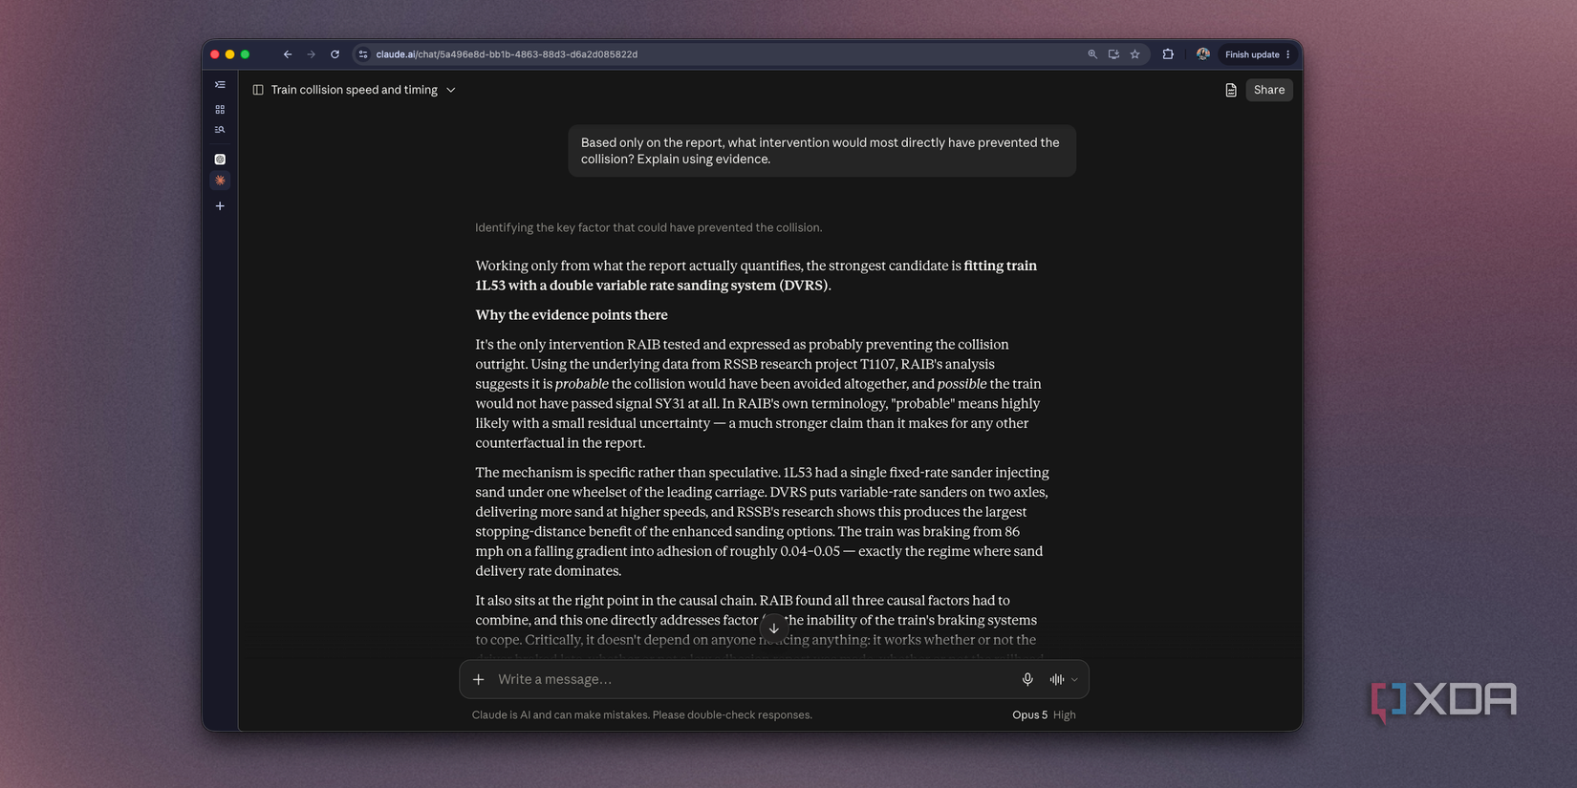Click the user prompt message bubble

(822, 151)
